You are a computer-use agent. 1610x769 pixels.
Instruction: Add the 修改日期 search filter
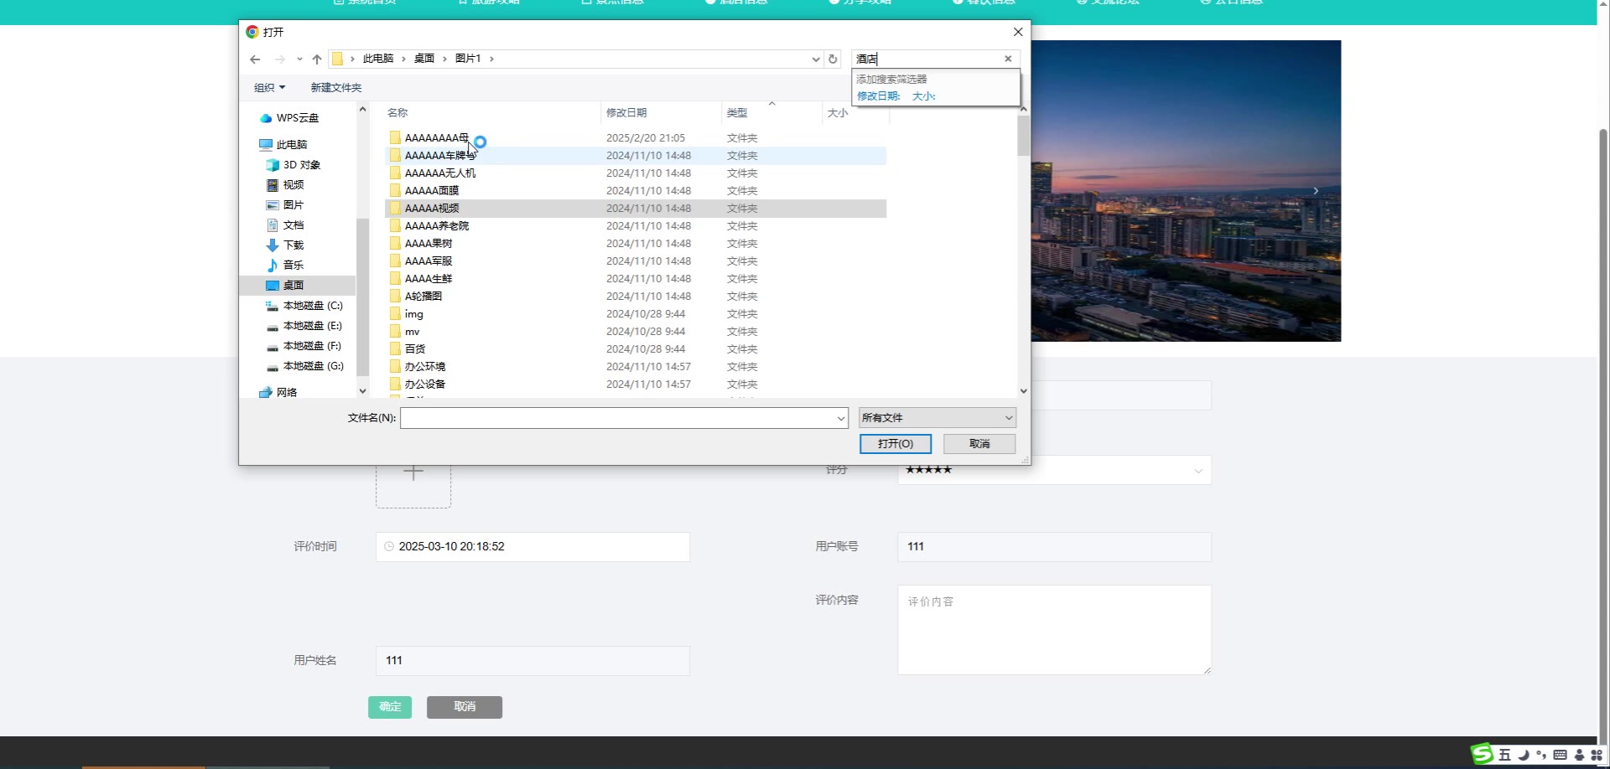[878, 96]
